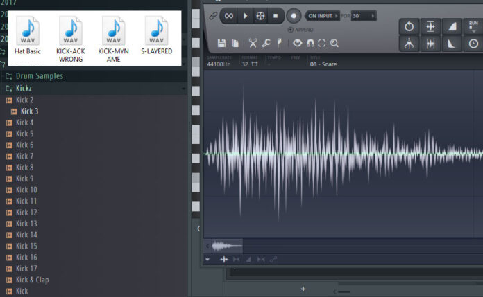Click the magnifier zoom icon
This screenshot has height=297, width=483.
[334, 43]
